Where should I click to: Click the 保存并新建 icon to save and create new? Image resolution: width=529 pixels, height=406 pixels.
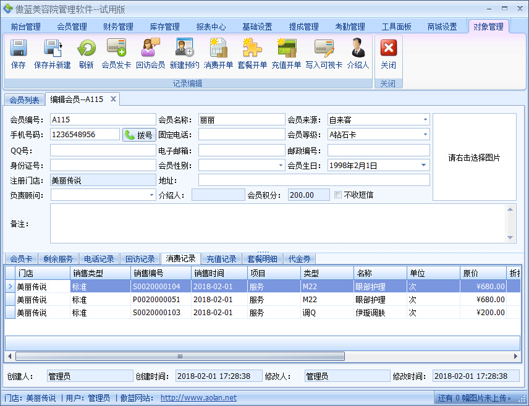click(x=53, y=53)
